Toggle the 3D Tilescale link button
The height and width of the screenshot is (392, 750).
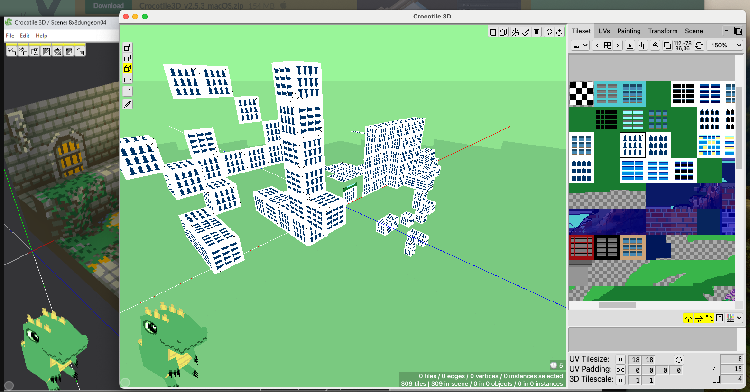pyautogui.click(x=620, y=380)
